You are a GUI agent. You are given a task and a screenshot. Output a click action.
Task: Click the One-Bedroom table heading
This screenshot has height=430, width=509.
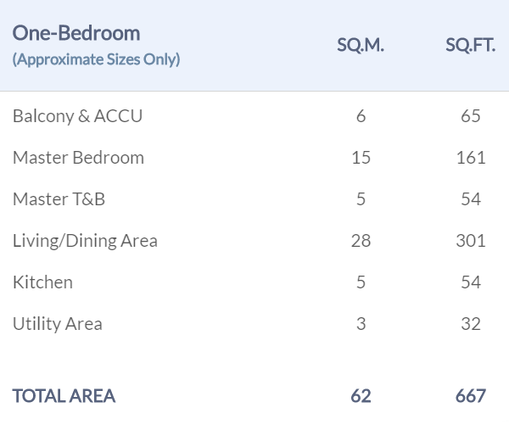[76, 33]
